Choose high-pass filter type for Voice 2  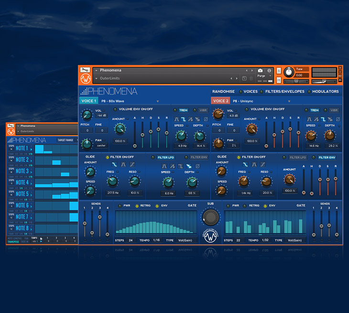[x=263, y=164]
